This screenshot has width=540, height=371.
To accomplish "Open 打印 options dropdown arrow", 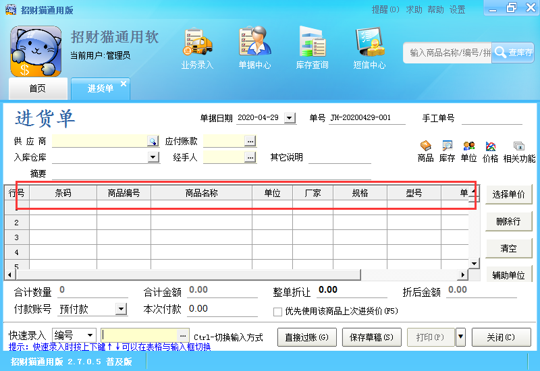I will (x=460, y=337).
